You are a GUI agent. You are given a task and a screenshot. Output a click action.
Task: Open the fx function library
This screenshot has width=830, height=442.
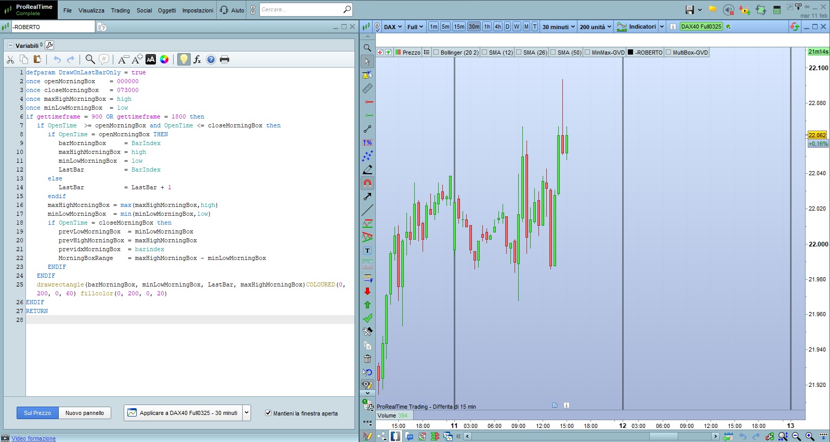tap(197, 59)
